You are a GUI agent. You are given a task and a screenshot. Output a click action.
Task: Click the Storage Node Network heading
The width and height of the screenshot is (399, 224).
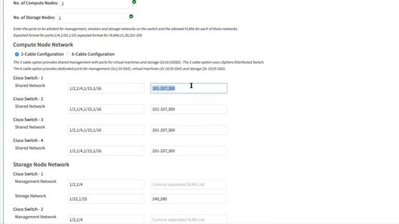click(x=41, y=164)
